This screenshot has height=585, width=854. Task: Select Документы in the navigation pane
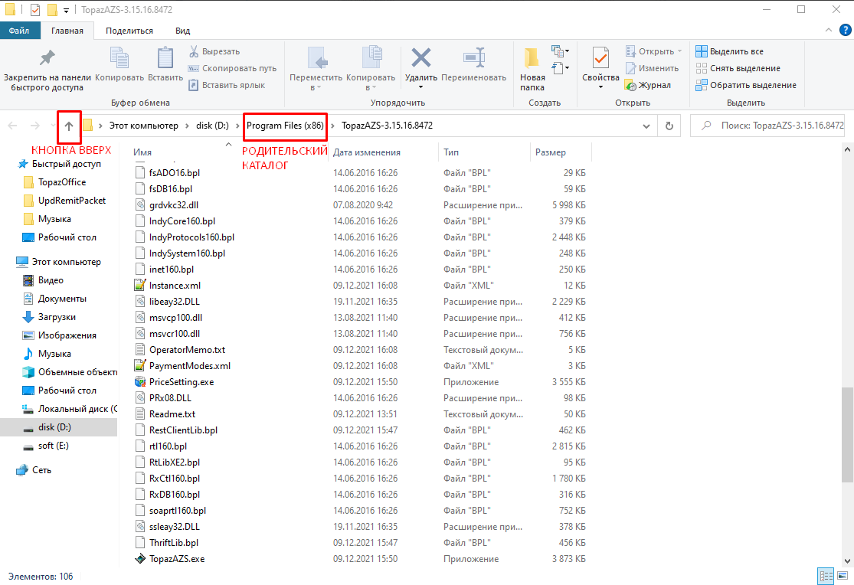pos(62,299)
